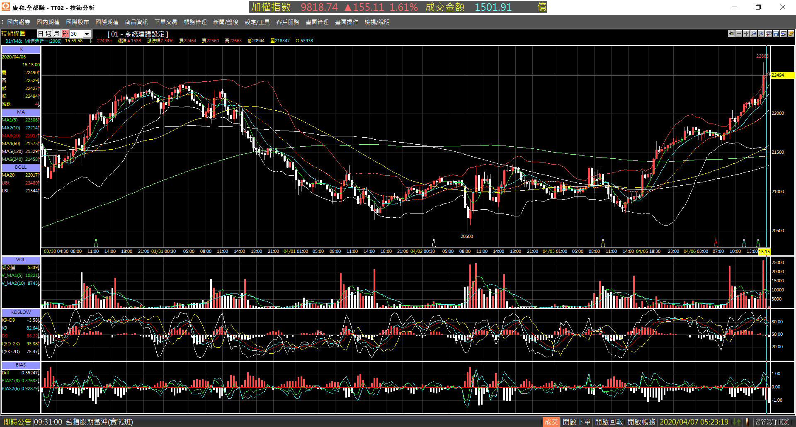Click the window layout switch icon

784,34
